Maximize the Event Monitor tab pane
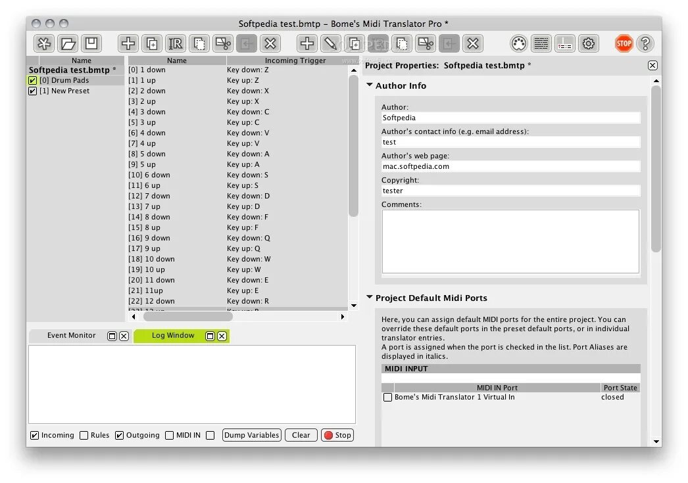This screenshot has height=483, width=688. tap(112, 336)
